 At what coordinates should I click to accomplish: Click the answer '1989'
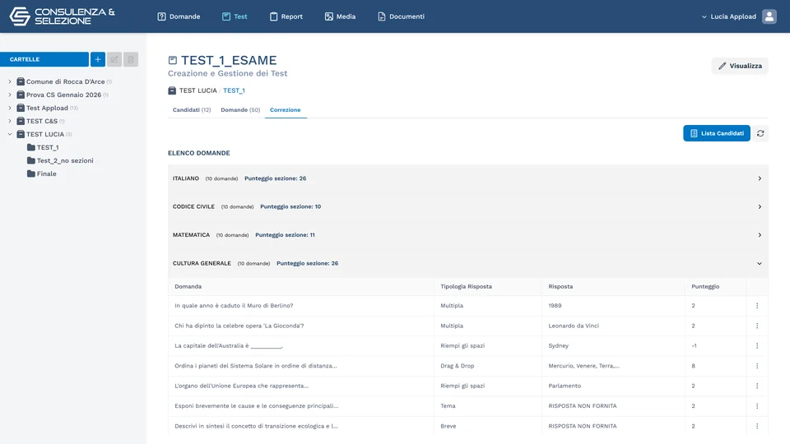555,306
